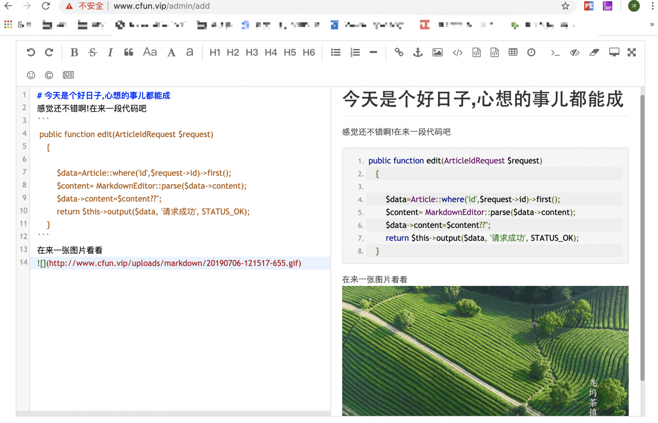This screenshot has width=658, height=423.
Task: Insert H3 heading
Action: coord(252,52)
